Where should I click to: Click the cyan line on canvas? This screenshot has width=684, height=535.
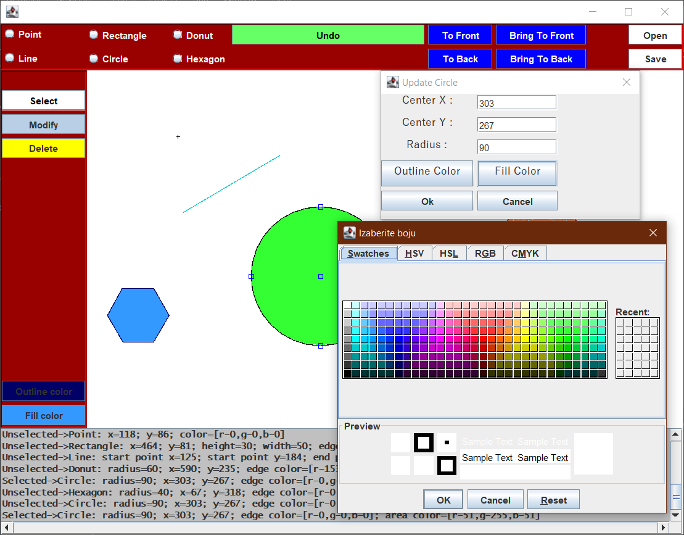(x=232, y=184)
